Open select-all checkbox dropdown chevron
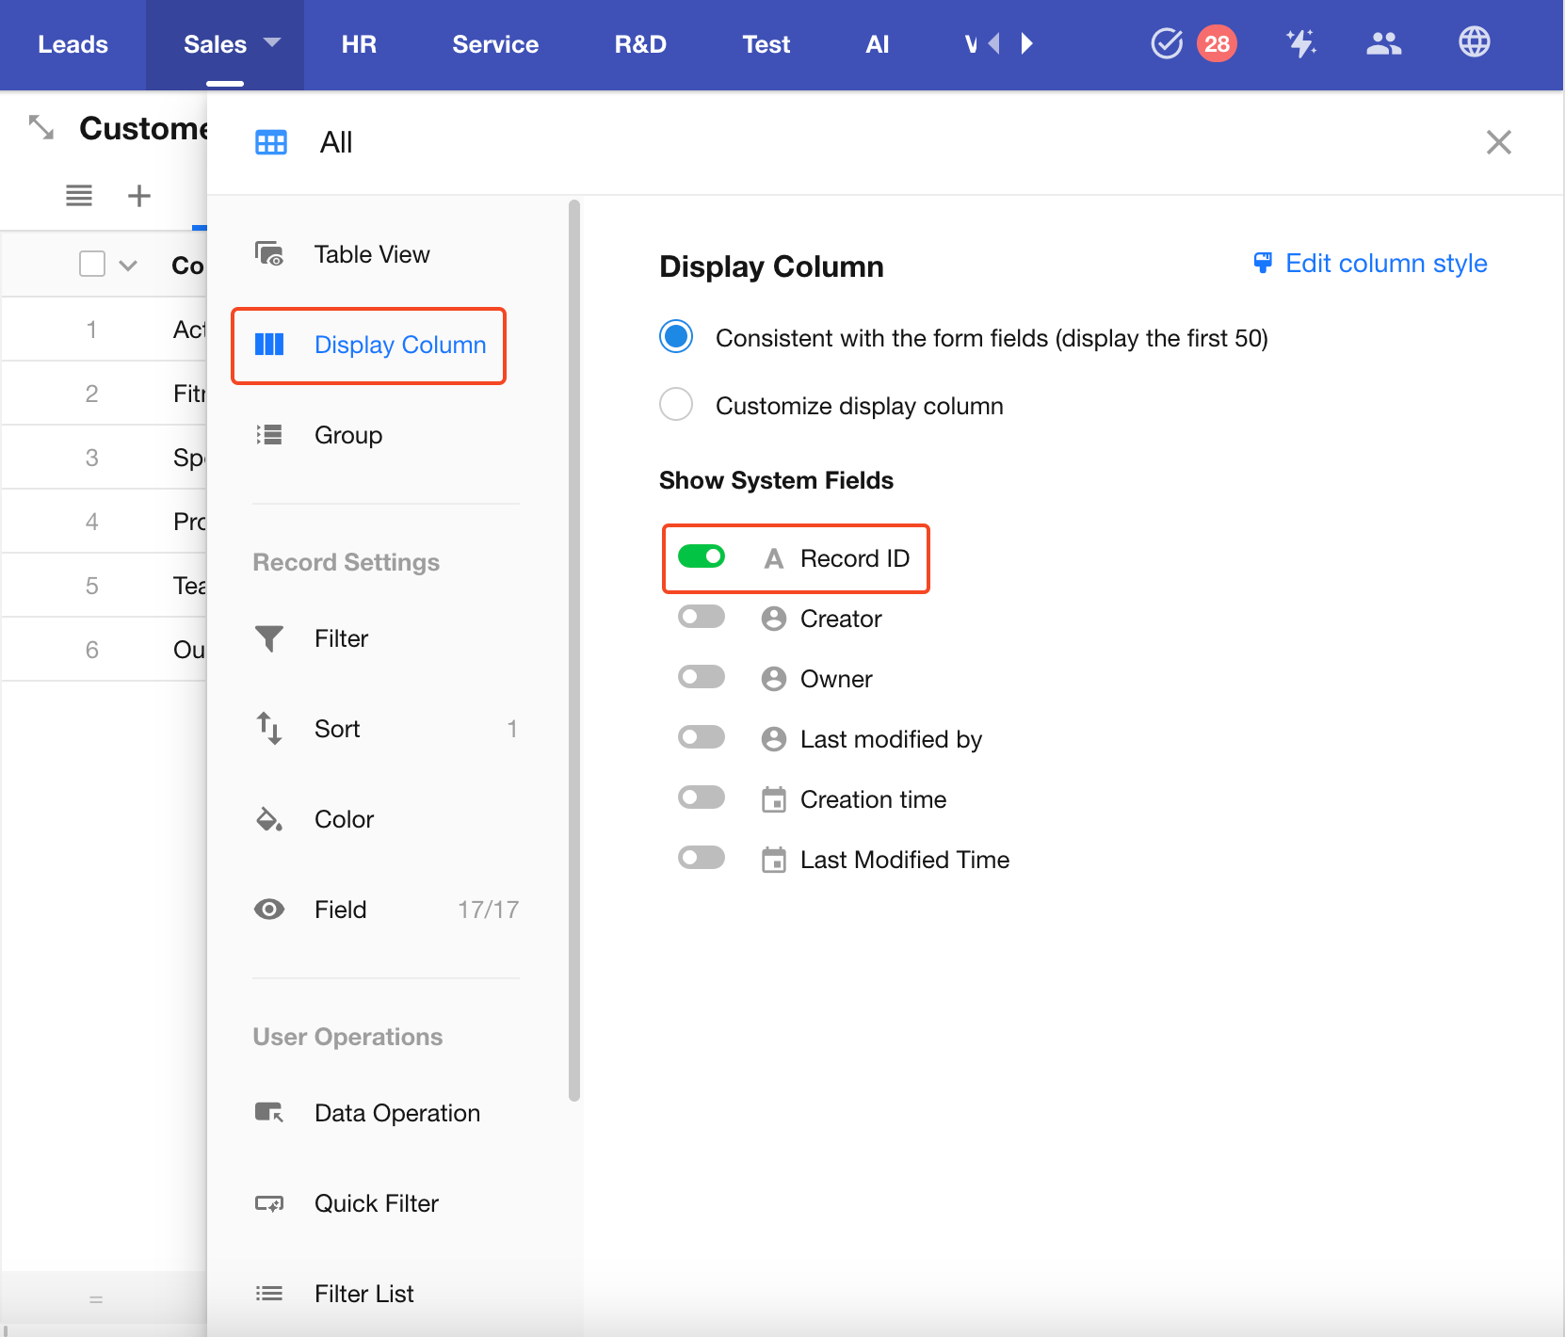 (x=129, y=266)
